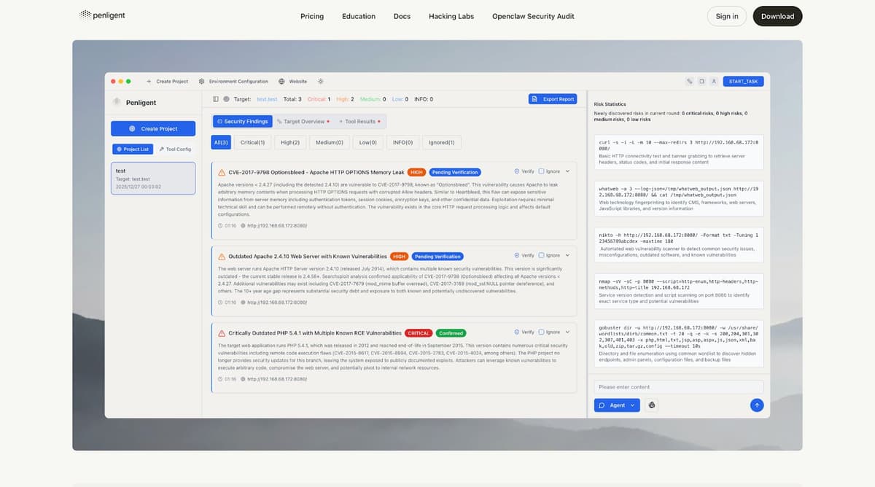Screen dimensions: 875x487
Task: Click Pending Verification badge on Outdated Apache finding
Action: tap(437, 257)
